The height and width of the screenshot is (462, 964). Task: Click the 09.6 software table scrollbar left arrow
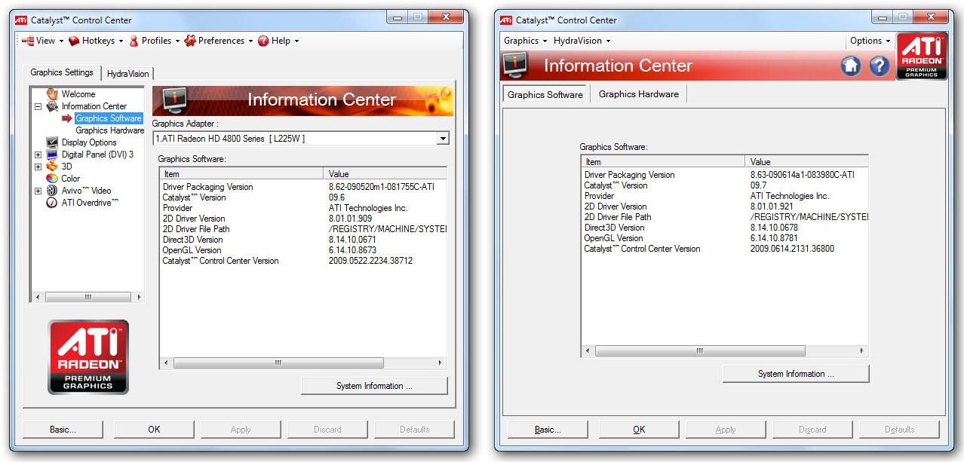pyautogui.click(x=166, y=363)
